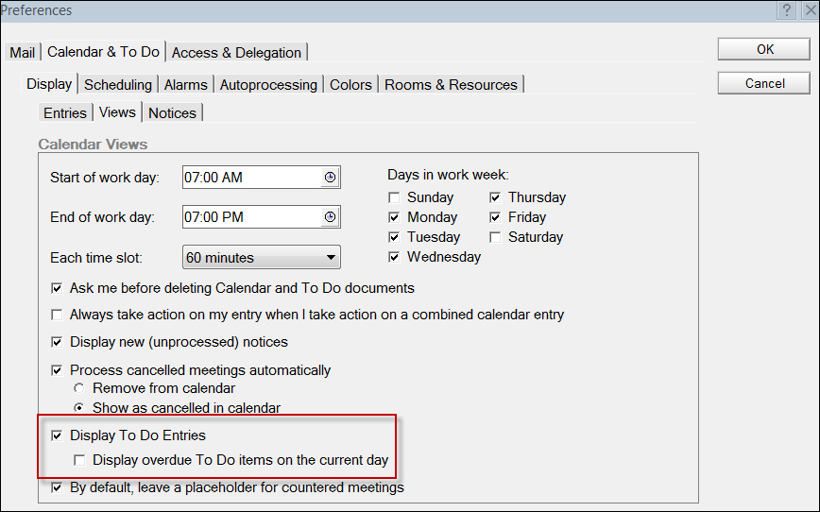Select Show as cancelled in calendar
This screenshot has height=512, width=820.
tap(79, 407)
